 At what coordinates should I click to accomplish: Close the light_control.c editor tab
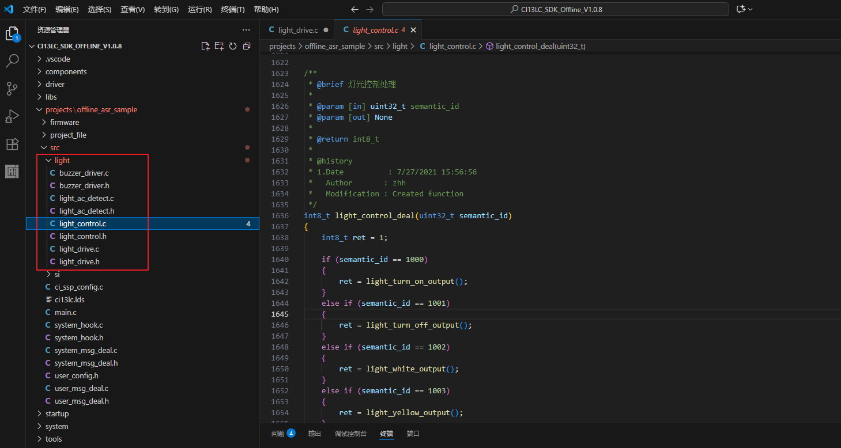click(413, 30)
